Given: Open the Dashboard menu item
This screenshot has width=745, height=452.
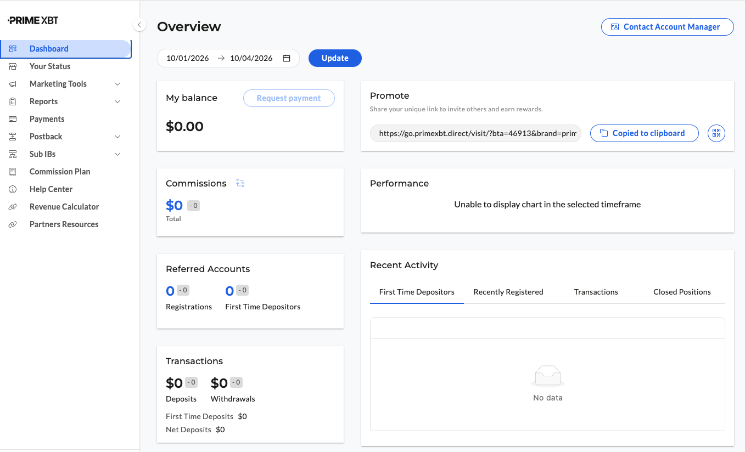Looking at the screenshot, I should tap(66, 49).
